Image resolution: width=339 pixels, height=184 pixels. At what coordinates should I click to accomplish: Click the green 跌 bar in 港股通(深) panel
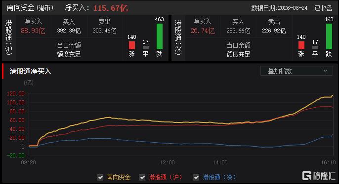329,36
